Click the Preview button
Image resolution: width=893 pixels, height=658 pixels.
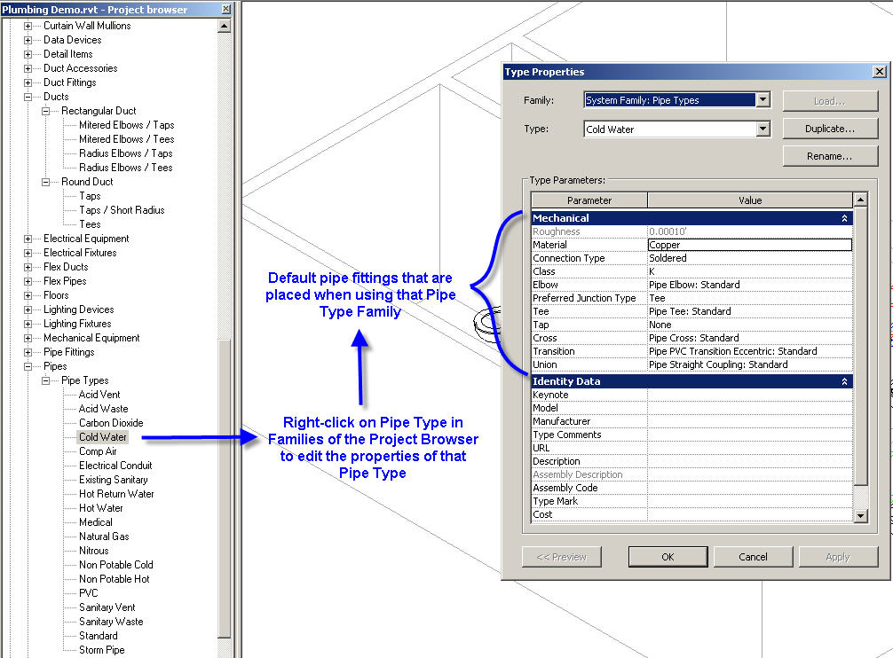tap(562, 557)
